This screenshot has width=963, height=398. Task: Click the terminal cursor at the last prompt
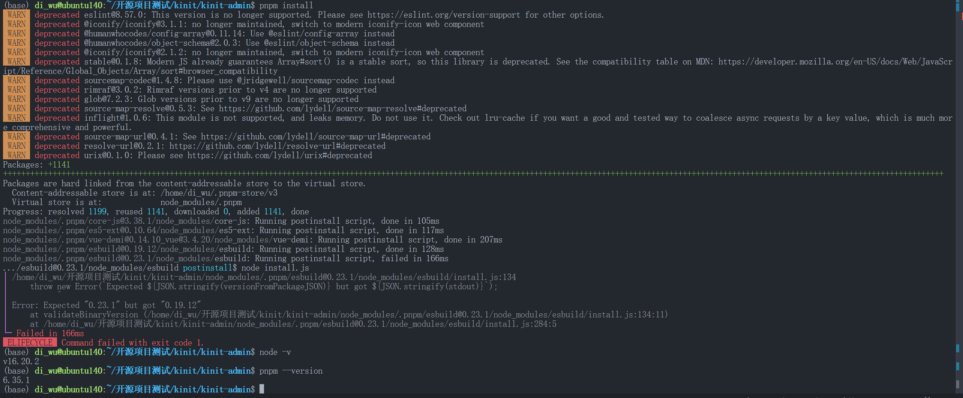tap(262, 389)
